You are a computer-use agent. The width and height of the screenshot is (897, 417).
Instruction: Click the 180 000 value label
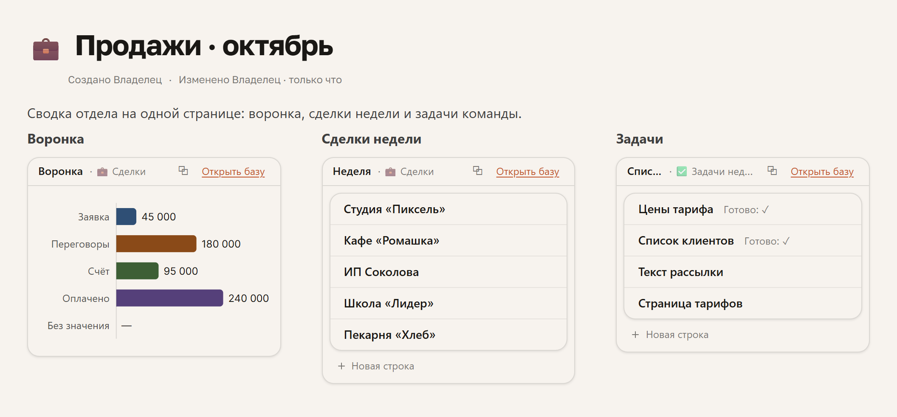pos(221,244)
